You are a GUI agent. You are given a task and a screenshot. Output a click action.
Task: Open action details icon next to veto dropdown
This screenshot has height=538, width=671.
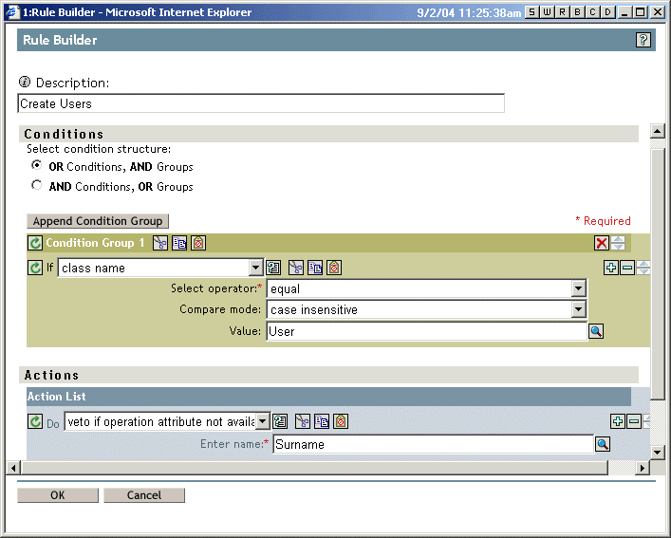tap(280, 421)
